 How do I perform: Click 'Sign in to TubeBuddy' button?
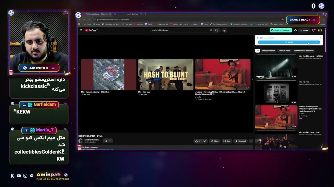click(281, 30)
